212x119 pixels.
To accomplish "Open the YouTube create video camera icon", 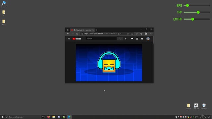I will (132, 39).
